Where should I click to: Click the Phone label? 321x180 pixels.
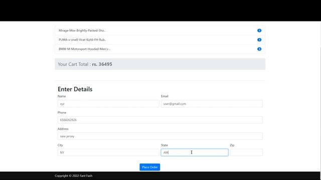[x=62, y=112]
